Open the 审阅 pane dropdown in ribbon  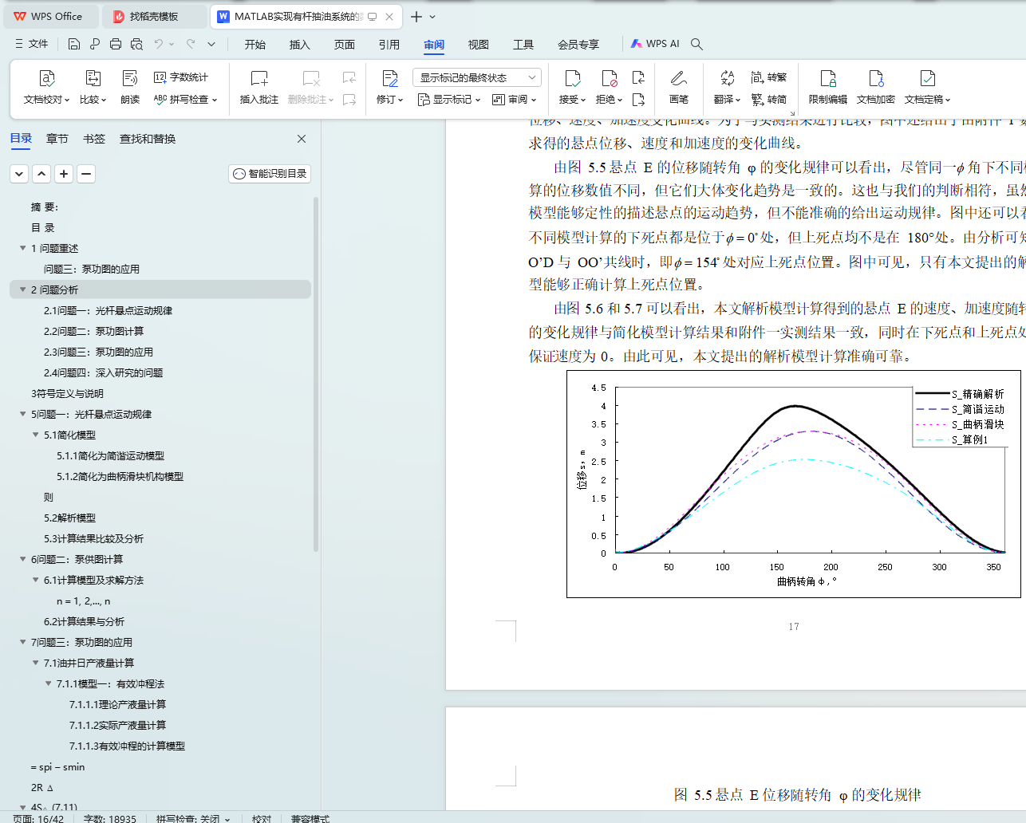click(x=515, y=100)
